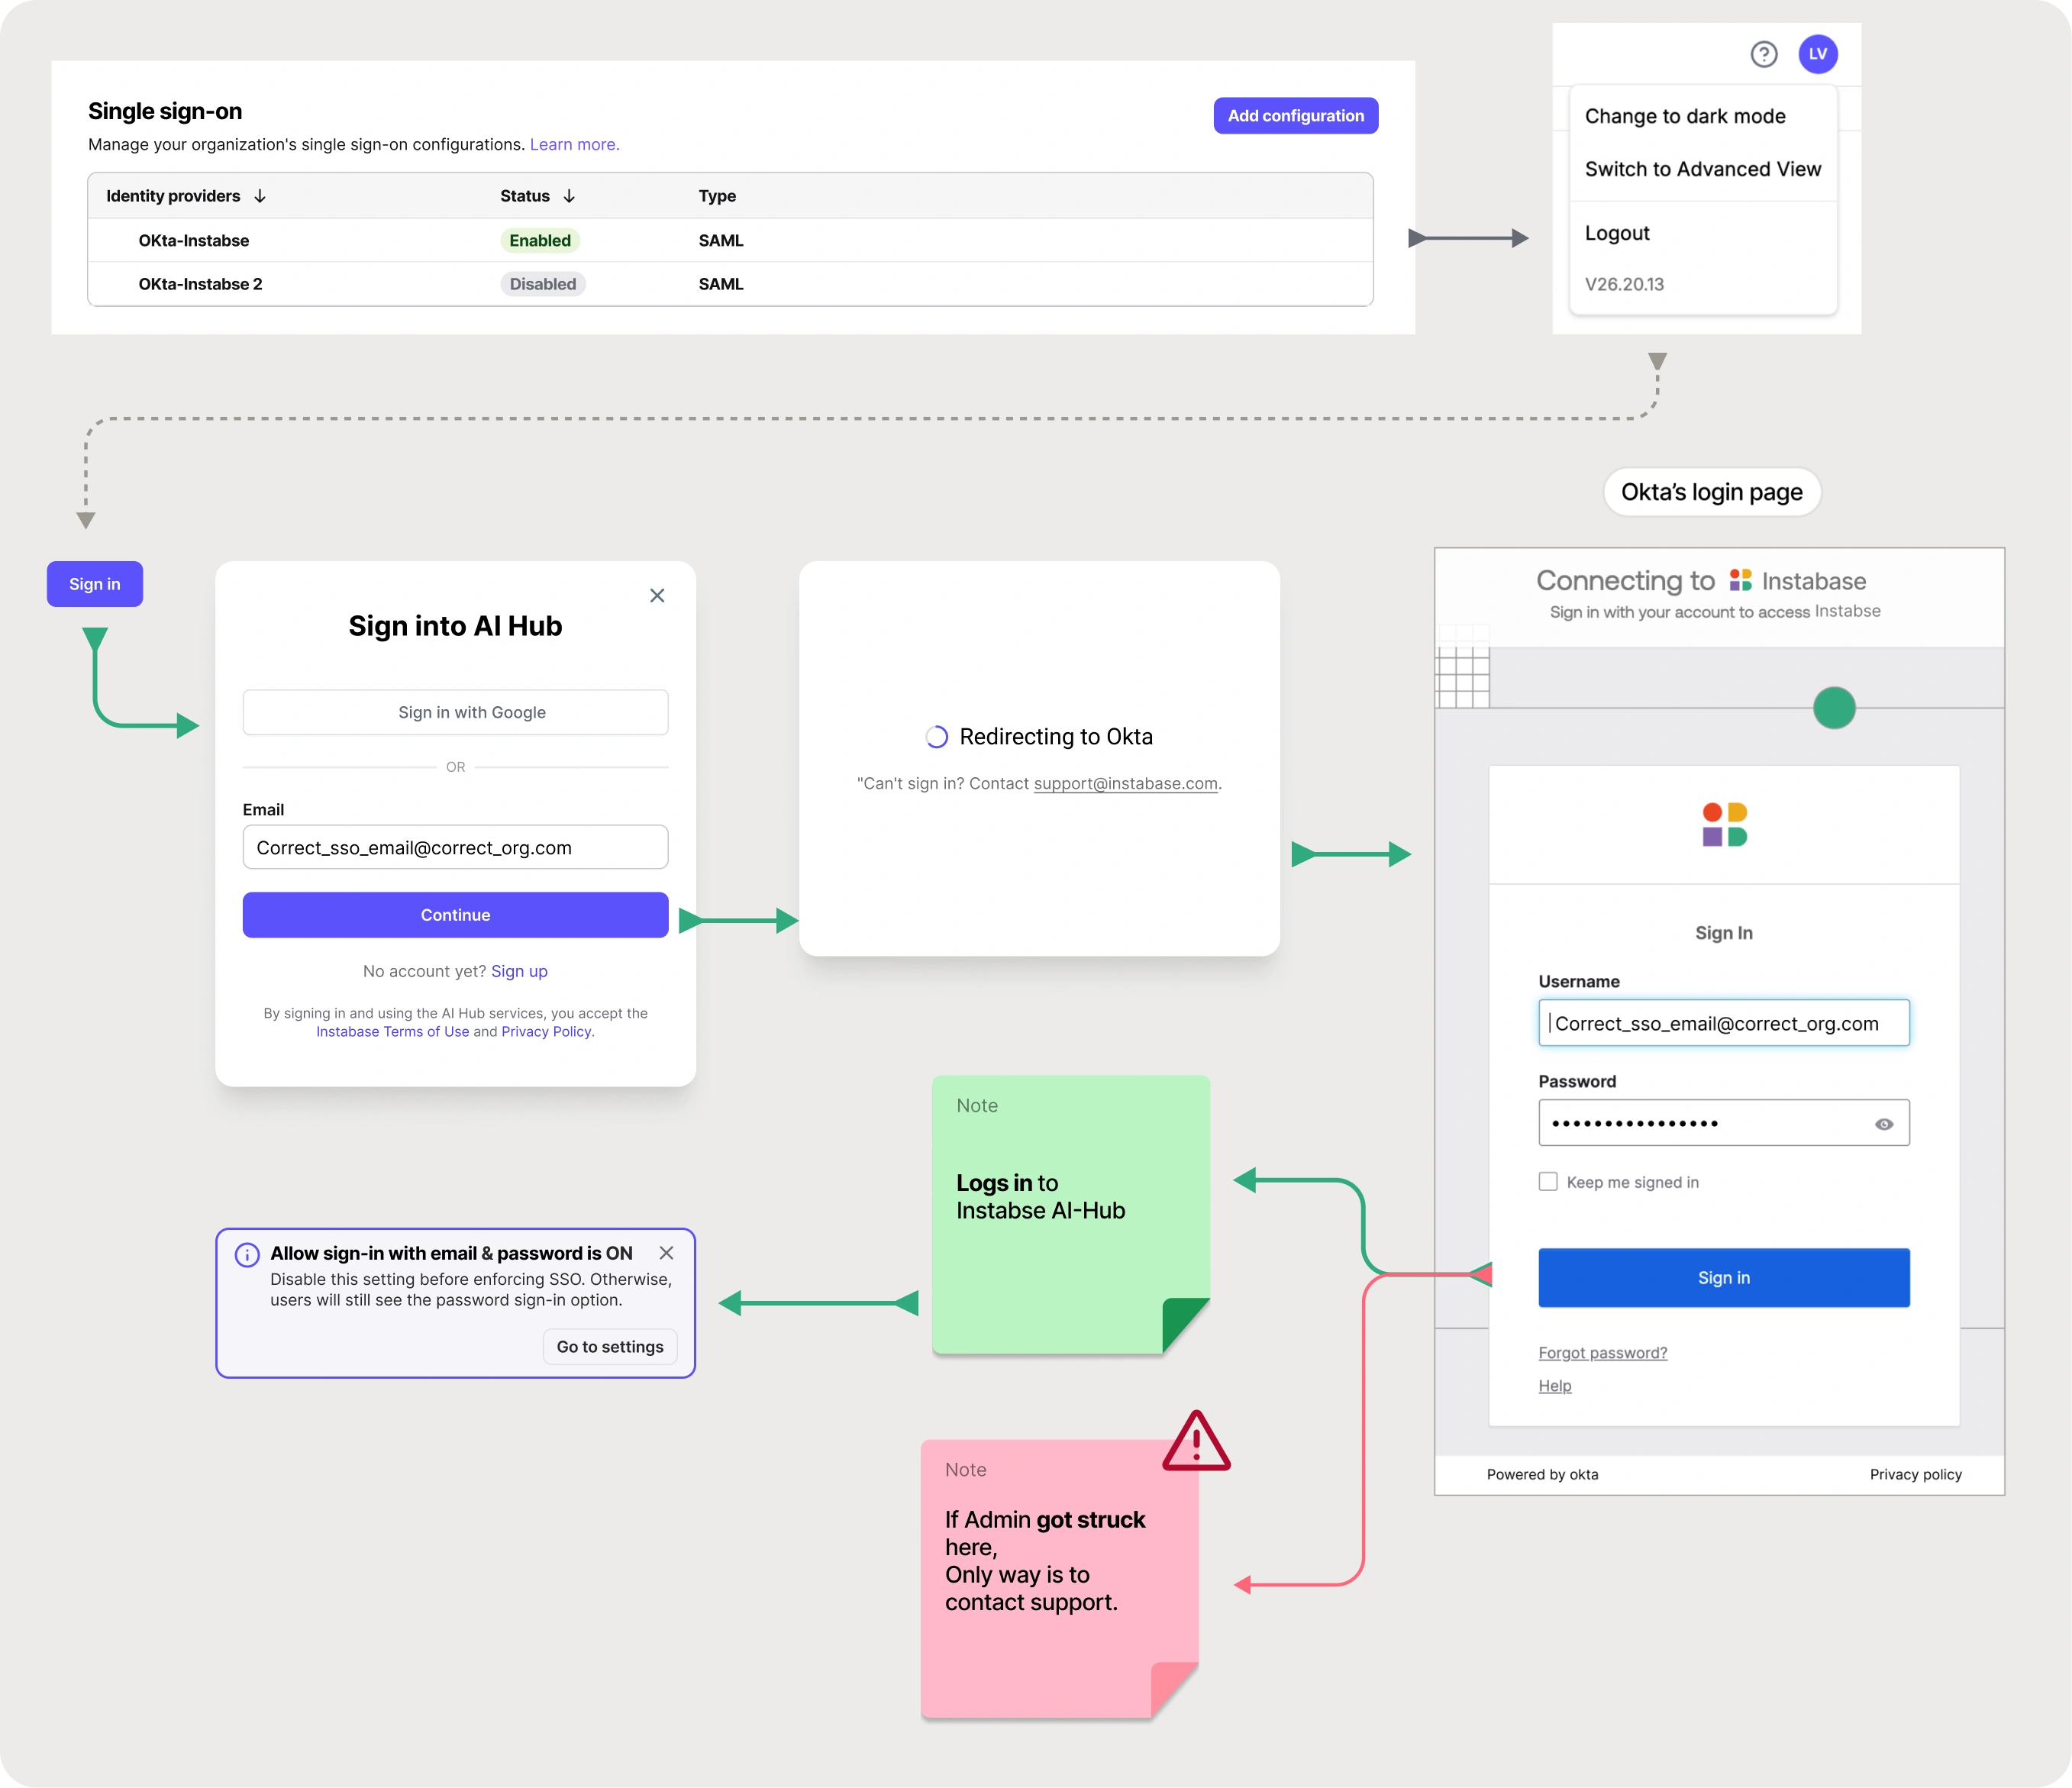Click the info icon in the SSO banner
This screenshot has width=2072, height=1788.
[247, 1255]
